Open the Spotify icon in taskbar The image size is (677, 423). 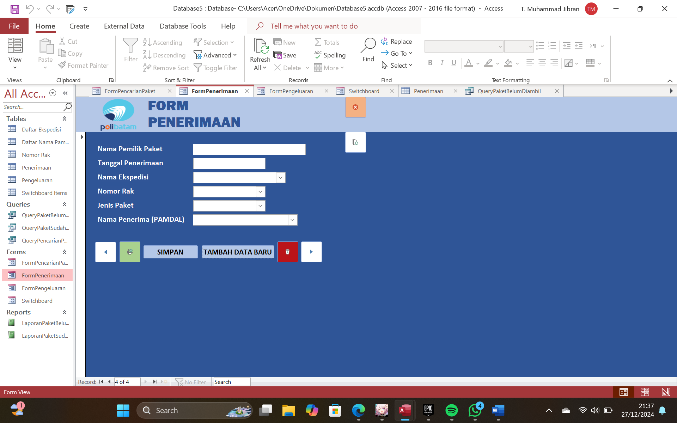click(x=452, y=410)
